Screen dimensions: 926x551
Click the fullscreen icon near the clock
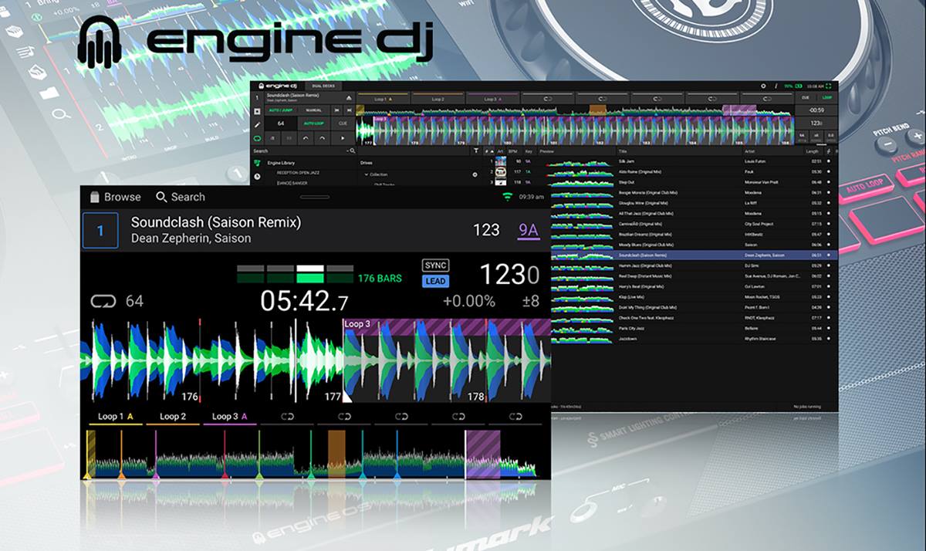830,86
